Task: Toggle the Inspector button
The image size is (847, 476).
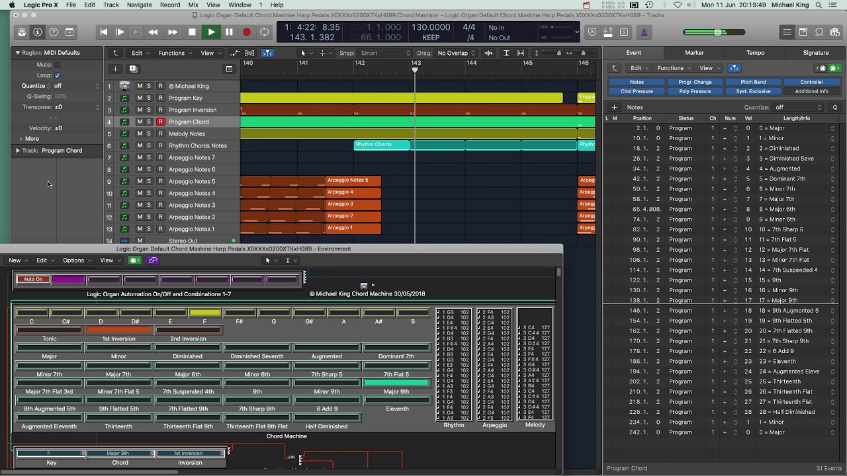Action: 38,32
